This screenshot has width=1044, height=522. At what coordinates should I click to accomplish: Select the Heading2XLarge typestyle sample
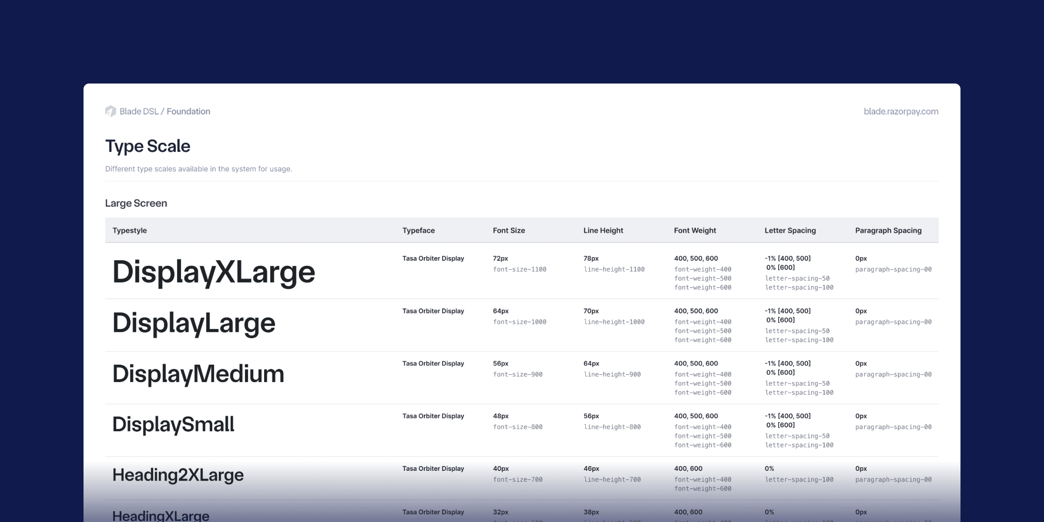(x=178, y=475)
